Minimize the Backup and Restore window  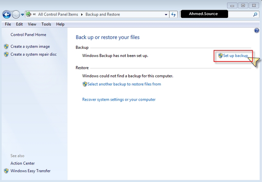[232, 5]
